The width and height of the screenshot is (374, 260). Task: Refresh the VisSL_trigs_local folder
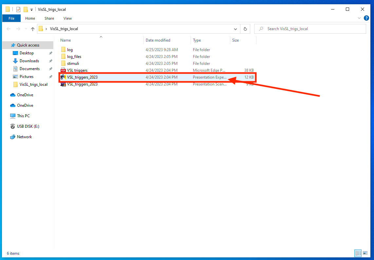pyautogui.click(x=245, y=29)
